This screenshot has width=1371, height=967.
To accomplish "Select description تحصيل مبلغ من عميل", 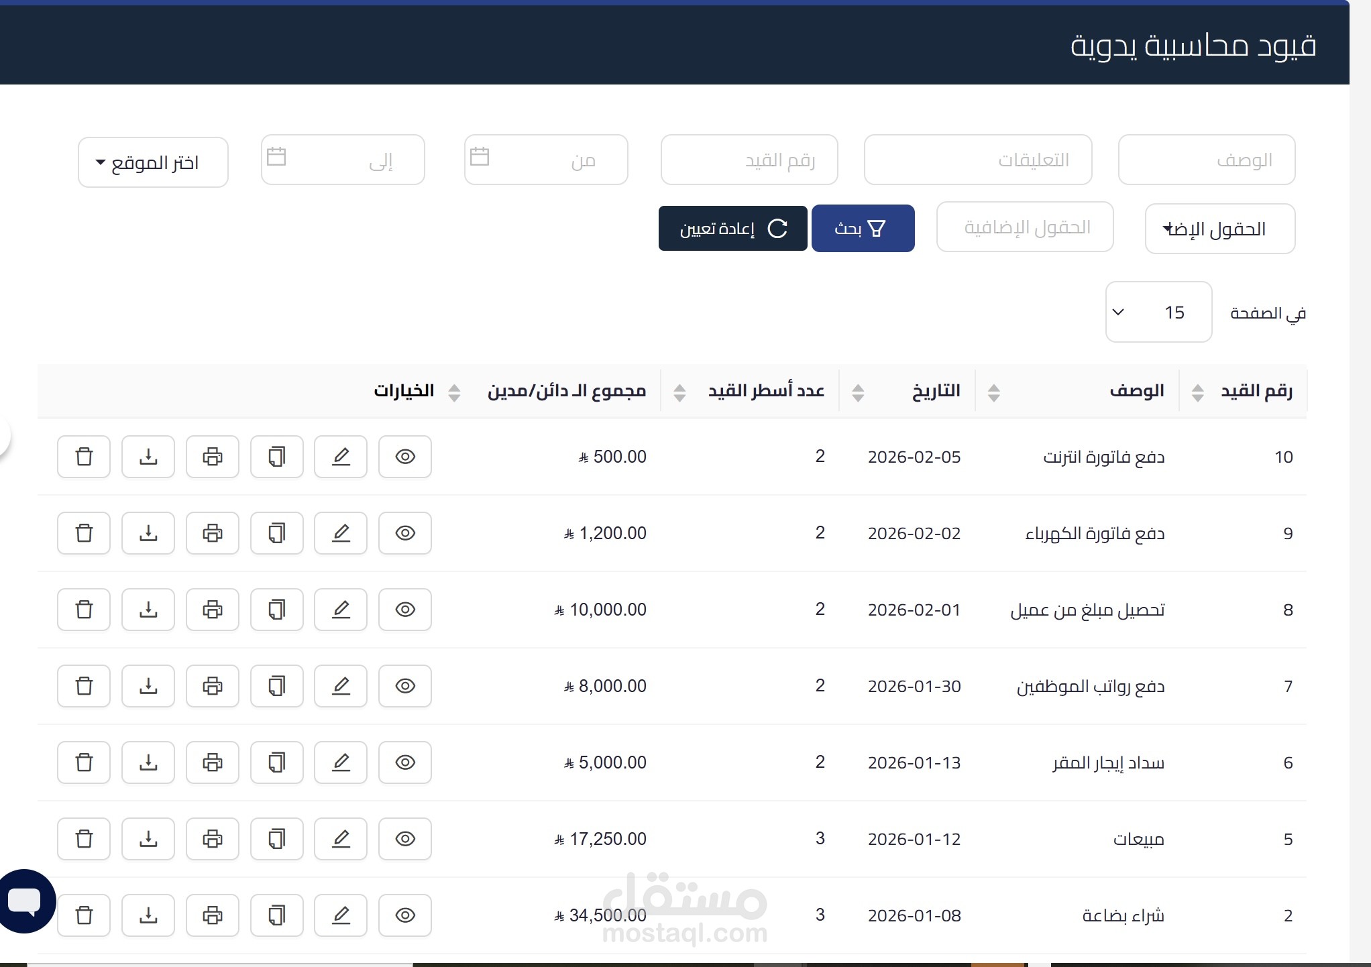I will (x=1087, y=610).
